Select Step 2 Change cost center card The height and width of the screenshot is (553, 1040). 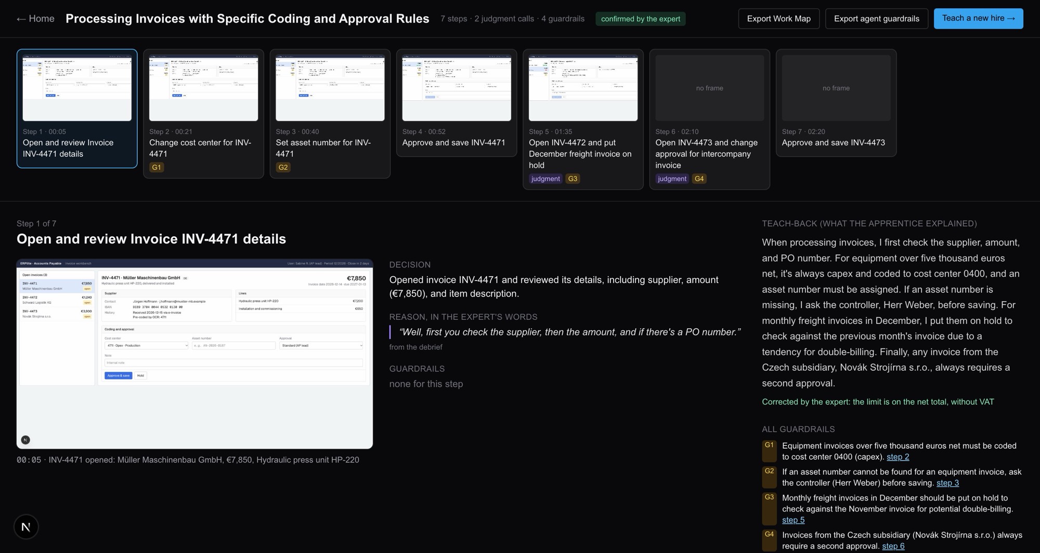(203, 114)
